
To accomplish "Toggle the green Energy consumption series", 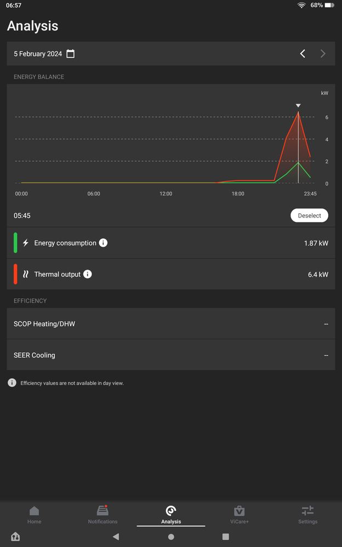I will [16, 243].
